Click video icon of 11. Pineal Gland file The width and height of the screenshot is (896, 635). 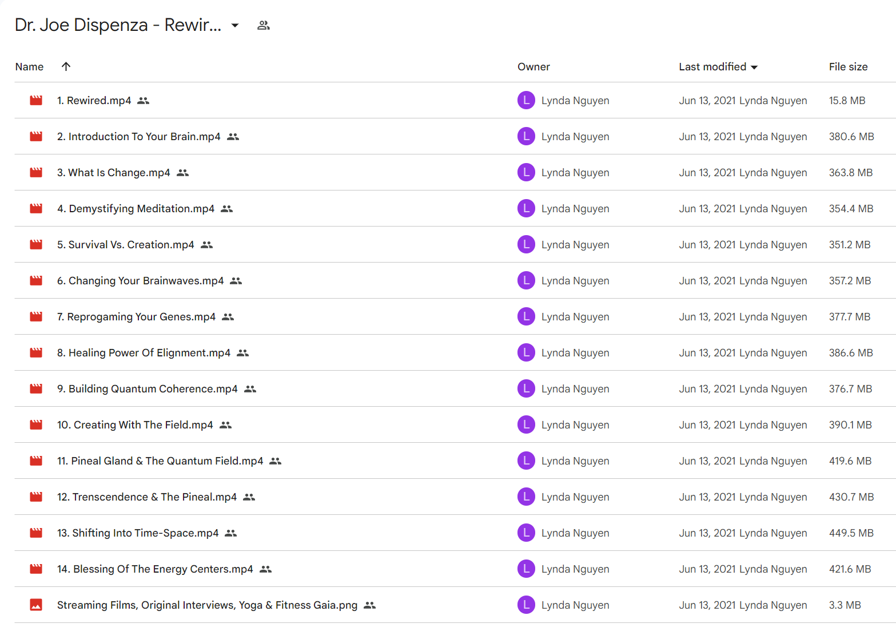36,461
